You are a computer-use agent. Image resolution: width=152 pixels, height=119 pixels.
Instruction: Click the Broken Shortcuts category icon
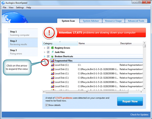[52, 56]
